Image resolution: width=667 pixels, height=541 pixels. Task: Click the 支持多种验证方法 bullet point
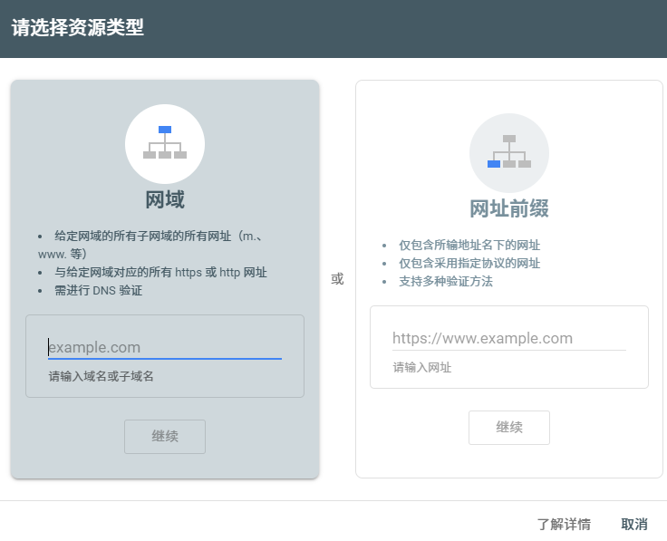pyautogui.click(x=445, y=282)
